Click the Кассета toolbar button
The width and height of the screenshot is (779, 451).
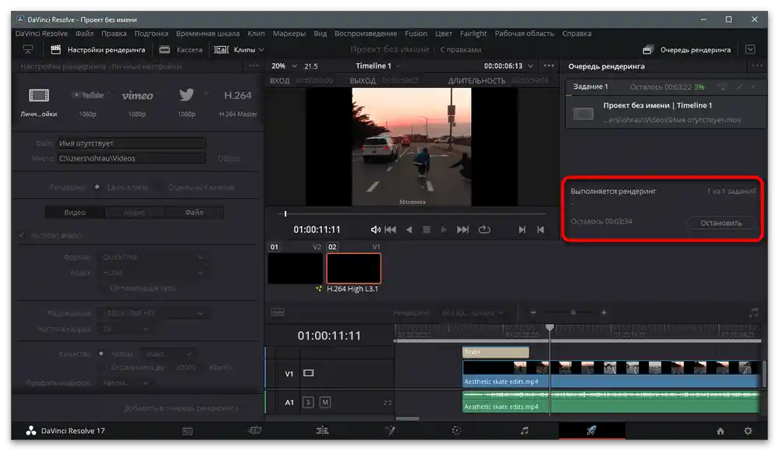point(181,50)
